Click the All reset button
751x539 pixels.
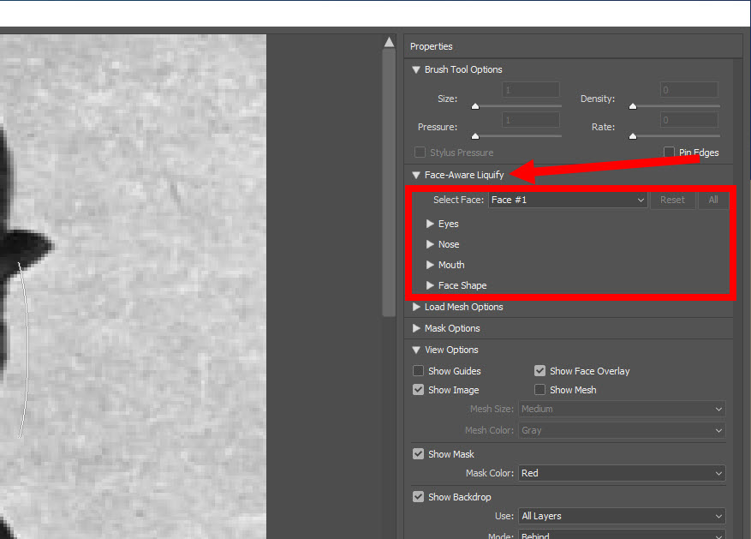[713, 200]
